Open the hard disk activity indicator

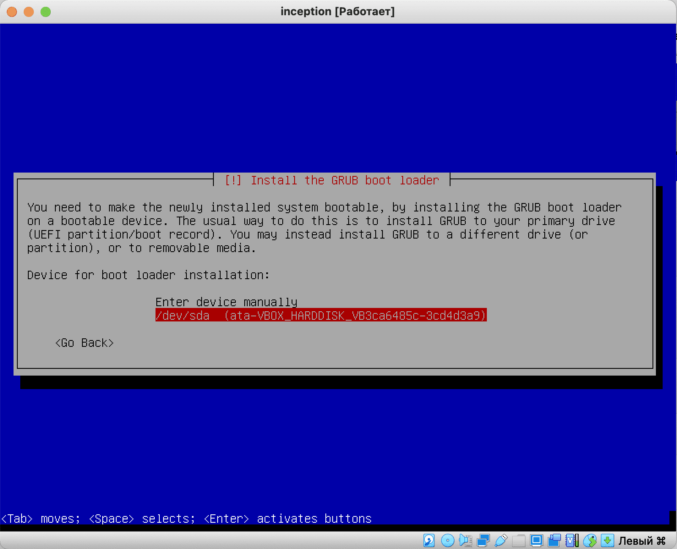[x=429, y=540]
